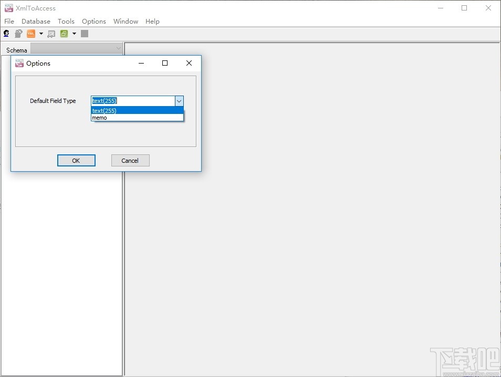Screen dimensions: 501x377
Task: Click the gray stop toolbar icon
Action: (85, 33)
